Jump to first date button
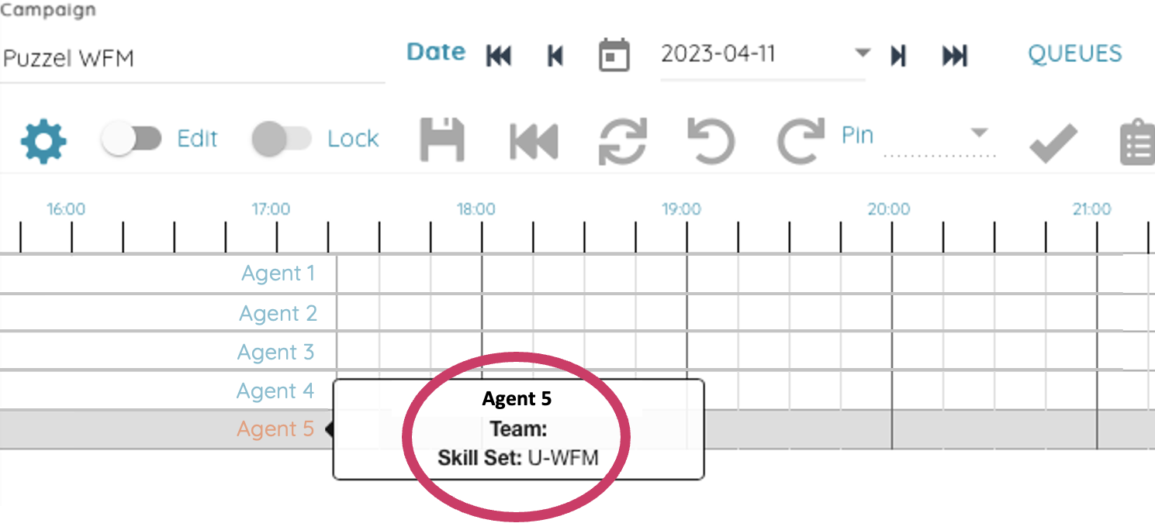 (499, 56)
